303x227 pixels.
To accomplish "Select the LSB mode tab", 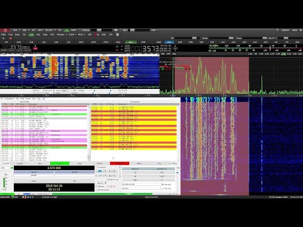I will pyautogui.click(x=44, y=42).
